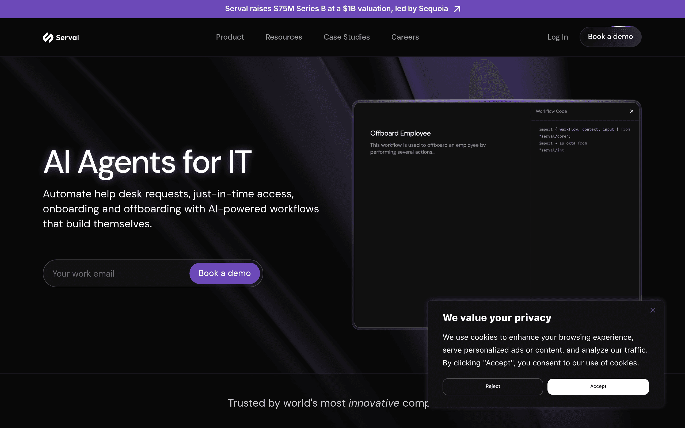
Task: Close the Workflow Code panel
Action: point(631,111)
